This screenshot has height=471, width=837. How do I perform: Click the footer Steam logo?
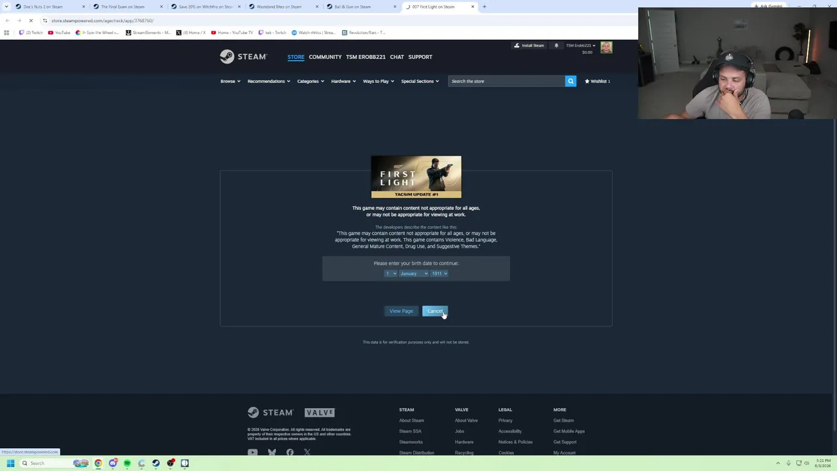(x=270, y=412)
